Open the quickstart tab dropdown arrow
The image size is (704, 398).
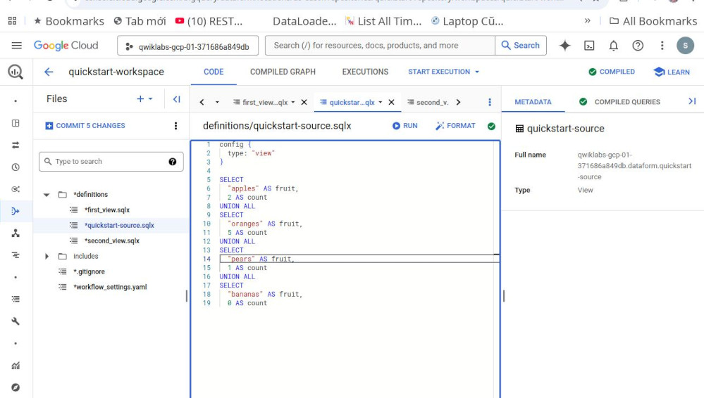[x=381, y=102]
